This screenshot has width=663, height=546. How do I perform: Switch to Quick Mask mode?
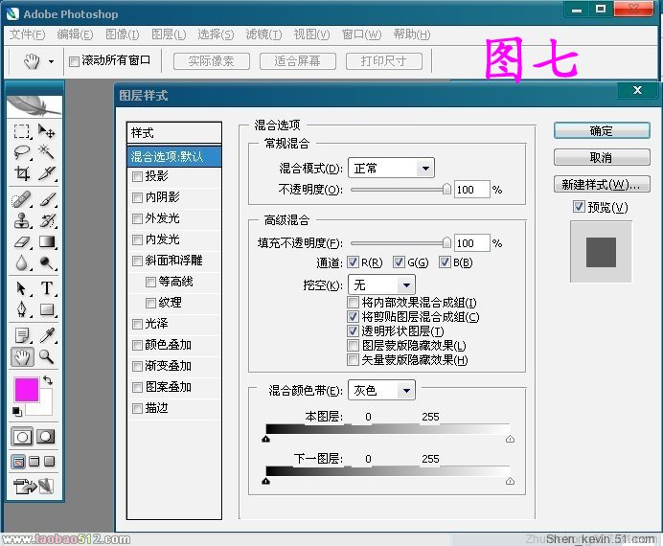(x=46, y=436)
